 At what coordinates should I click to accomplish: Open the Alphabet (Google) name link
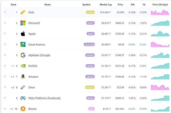39,55
